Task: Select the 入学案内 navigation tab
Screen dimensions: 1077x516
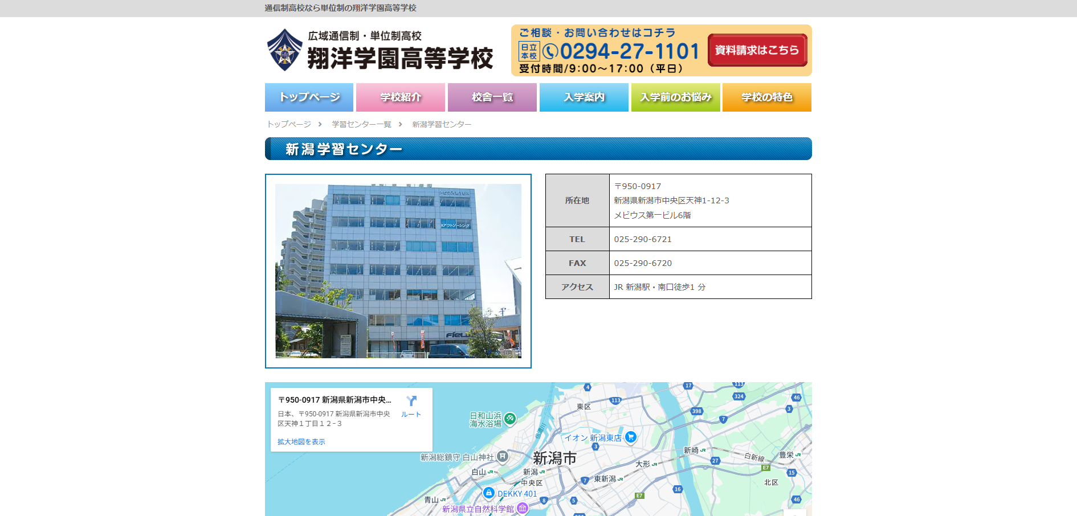Action: tap(584, 97)
